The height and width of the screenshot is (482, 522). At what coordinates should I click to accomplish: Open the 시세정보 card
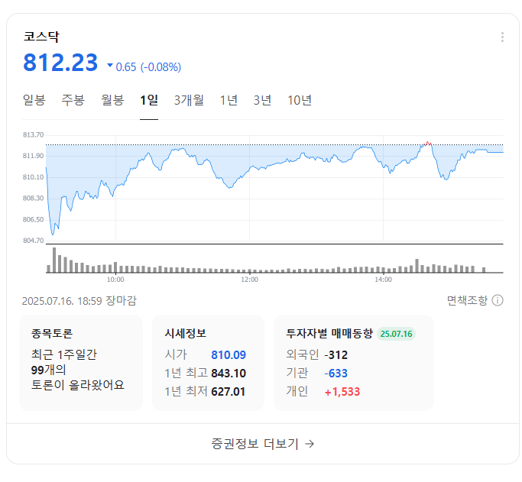point(208,363)
